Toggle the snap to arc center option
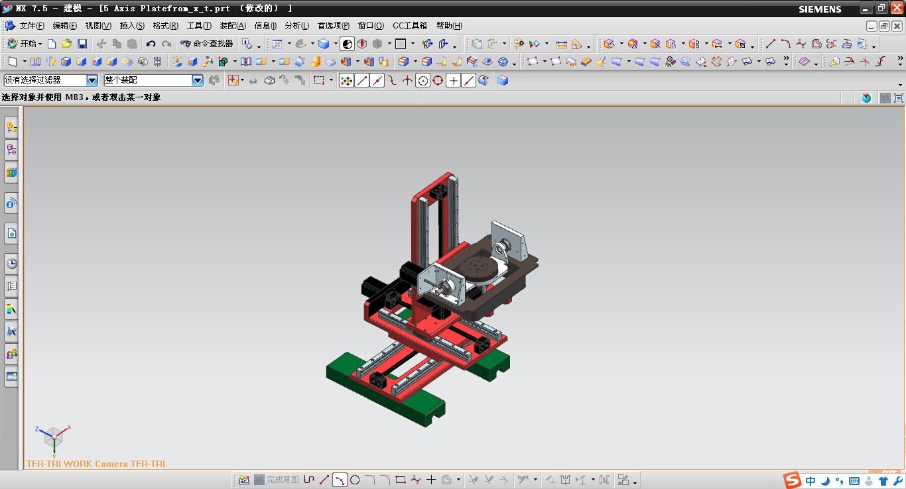The width and height of the screenshot is (906, 489). [x=422, y=80]
